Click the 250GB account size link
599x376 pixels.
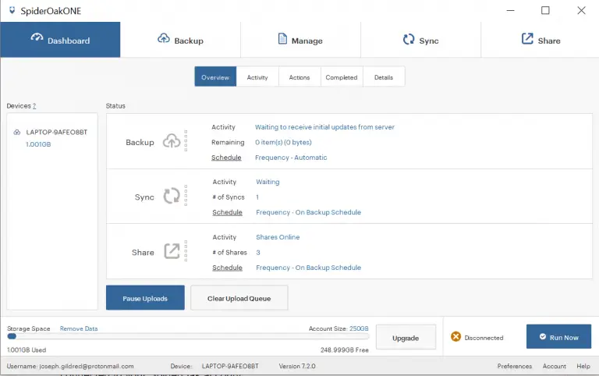(x=359, y=328)
